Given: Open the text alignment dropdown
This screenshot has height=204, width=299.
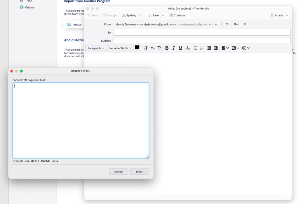Looking at the screenshot, I should (x=225, y=48).
